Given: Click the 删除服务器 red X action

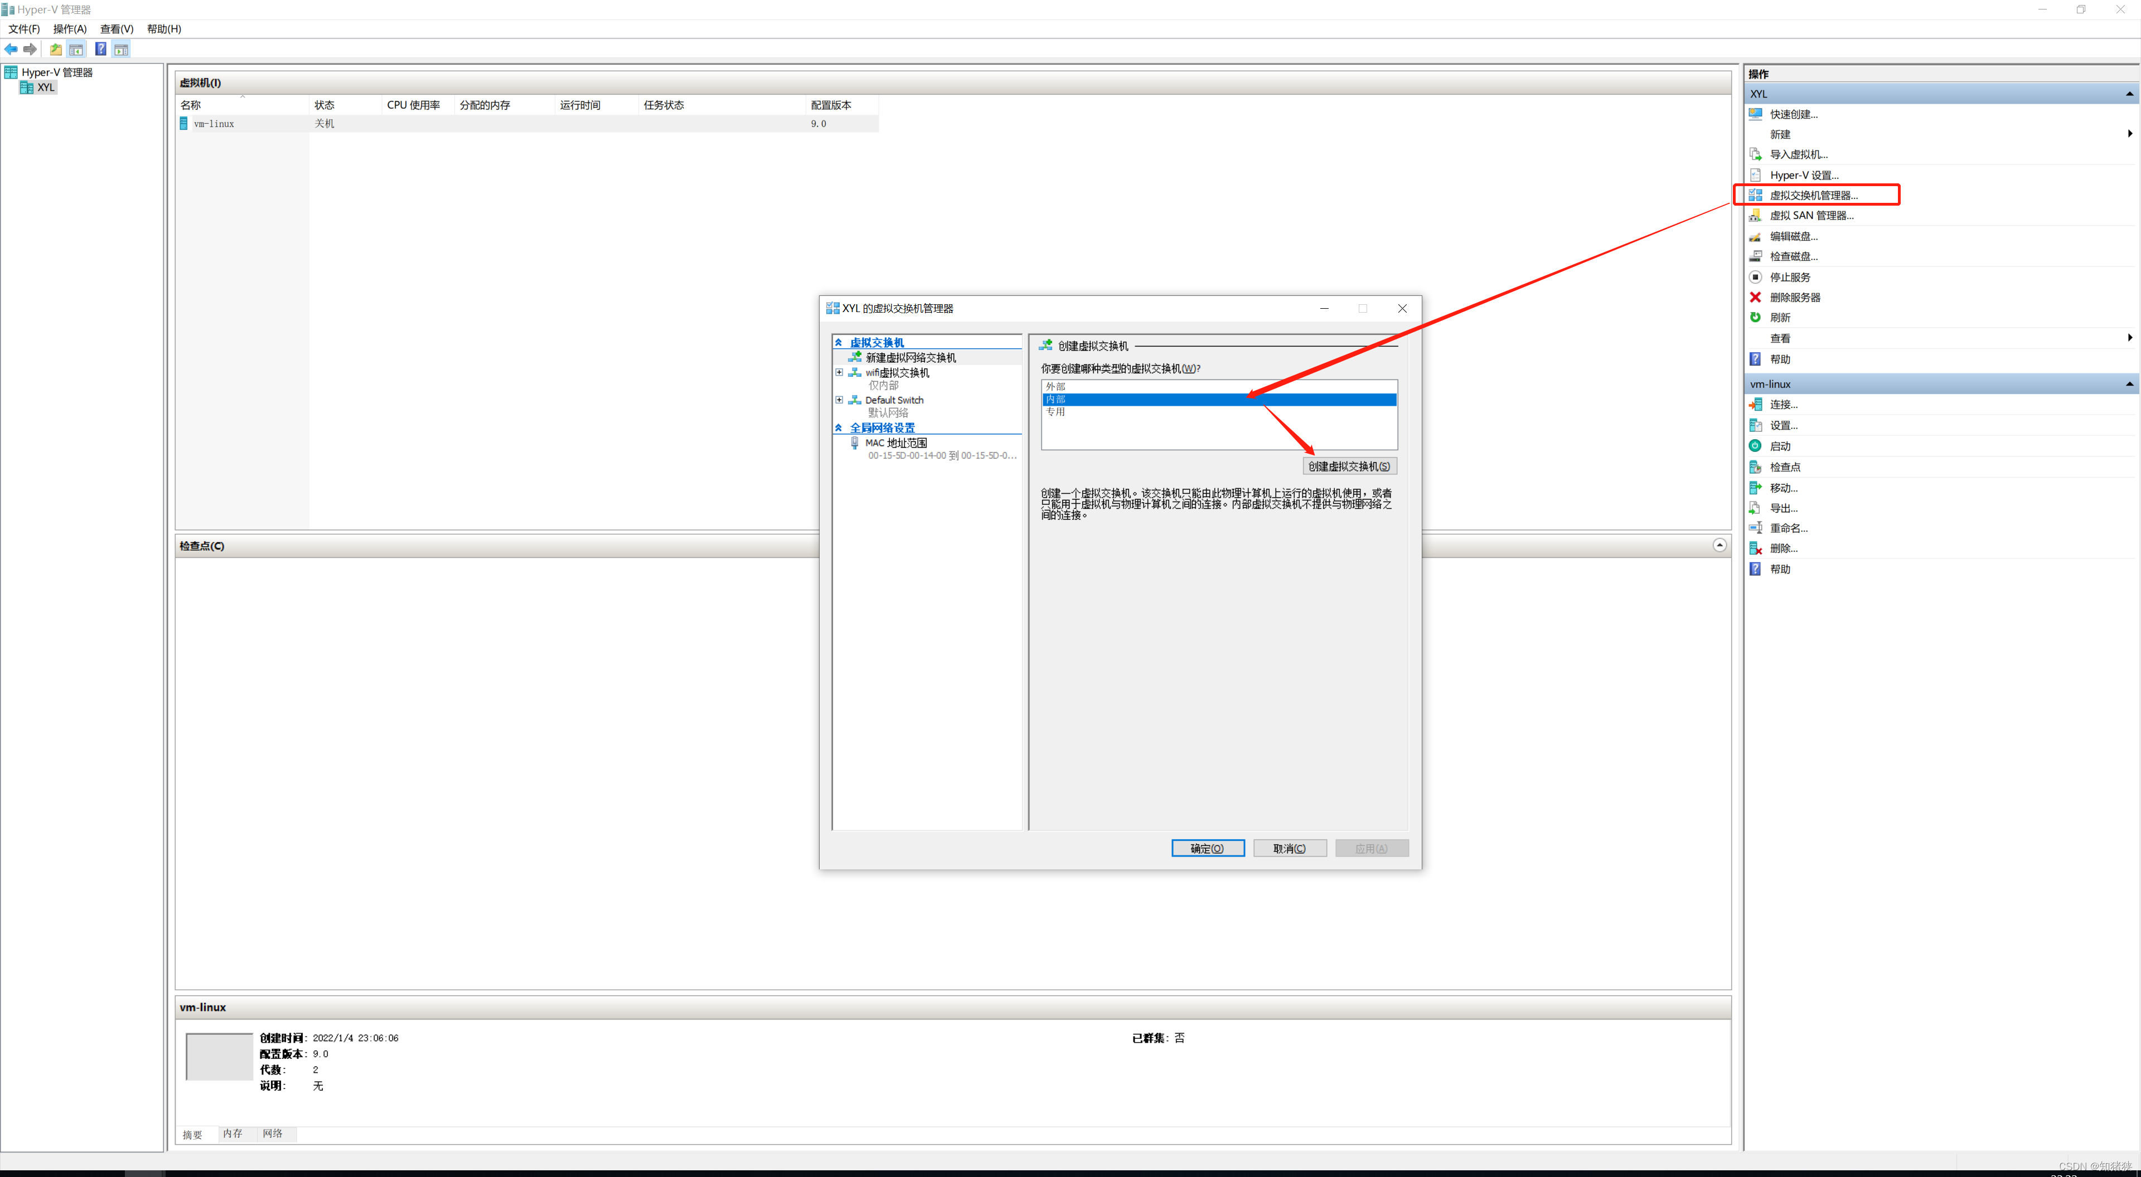Looking at the screenshot, I should [x=1794, y=298].
